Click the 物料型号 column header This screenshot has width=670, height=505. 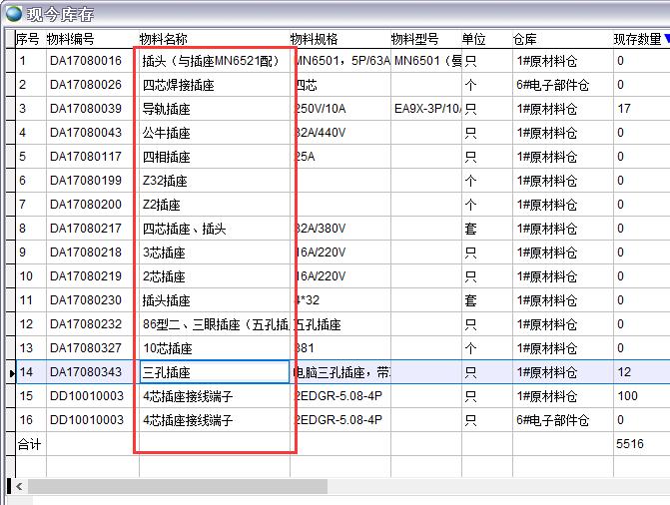[x=414, y=39]
